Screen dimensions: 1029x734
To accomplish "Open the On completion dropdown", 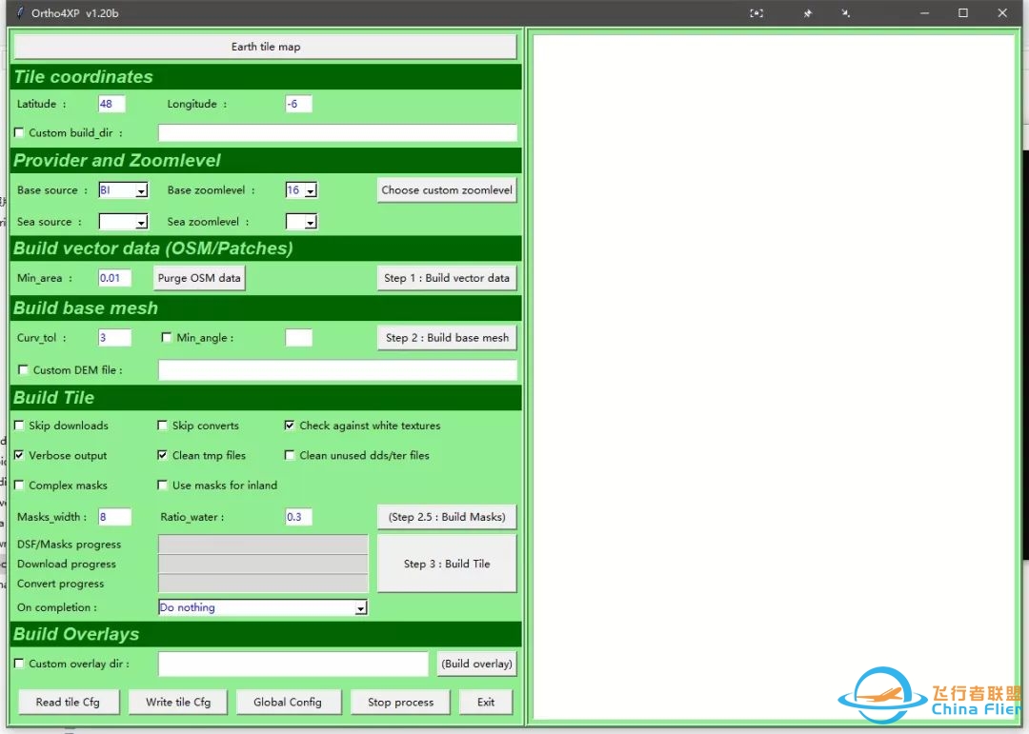I will pyautogui.click(x=360, y=608).
